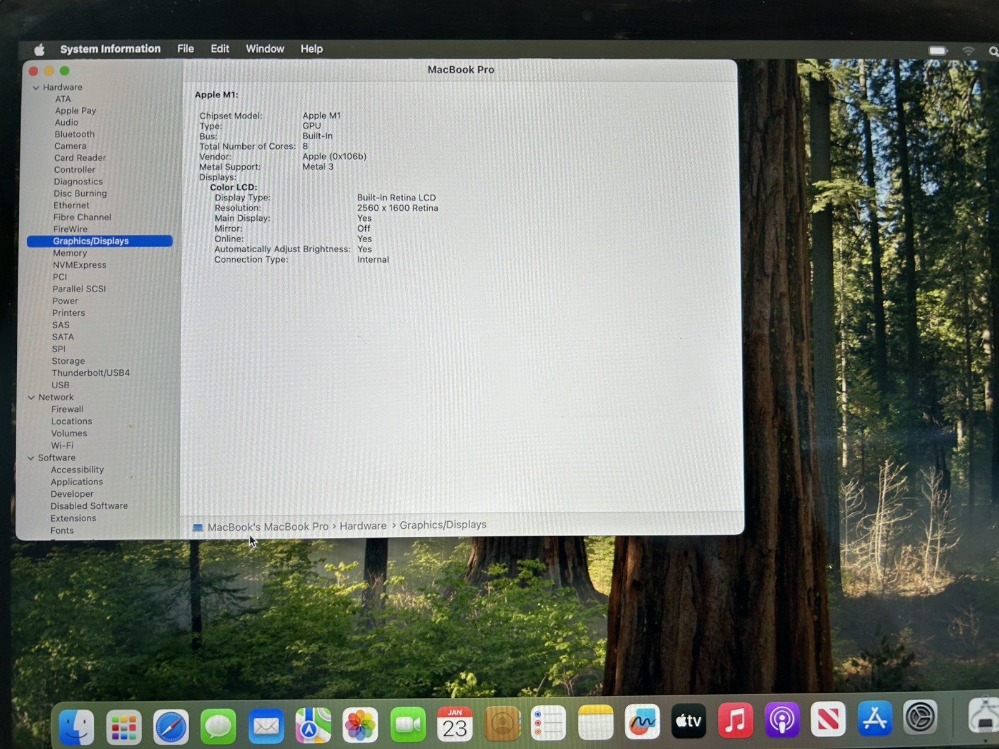This screenshot has width=999, height=749.
Task: Show Power information in the sidebar
Action: tap(65, 301)
